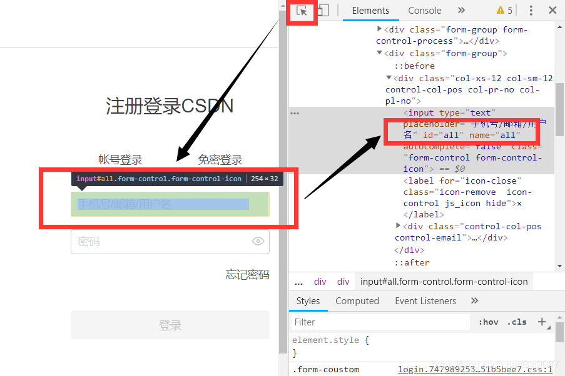Select the input#all breadcrumb item
The image size is (565, 376).
point(444,282)
